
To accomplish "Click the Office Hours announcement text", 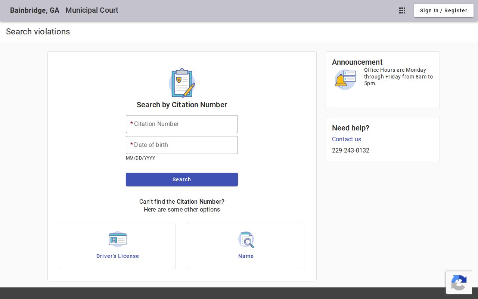I will tap(398, 77).
